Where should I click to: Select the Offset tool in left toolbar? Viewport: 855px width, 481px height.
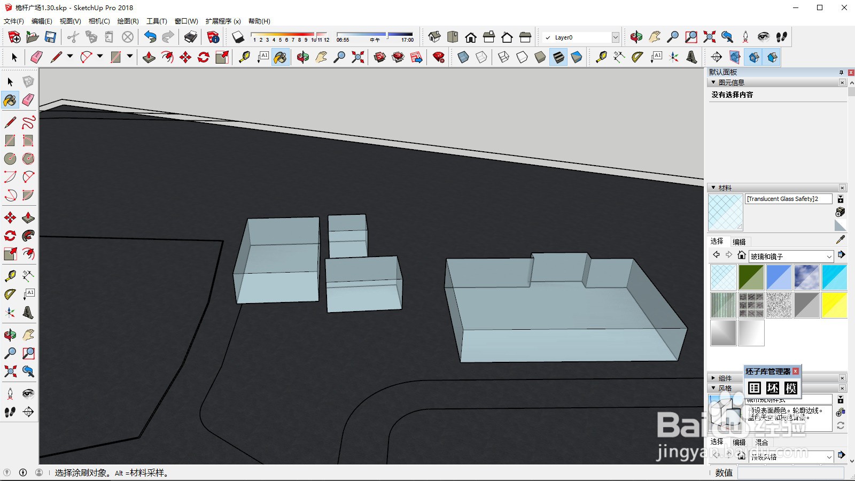coord(28,254)
